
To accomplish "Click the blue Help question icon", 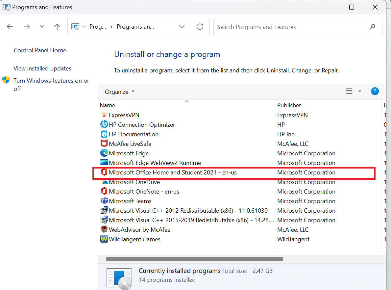I will coord(375,91).
